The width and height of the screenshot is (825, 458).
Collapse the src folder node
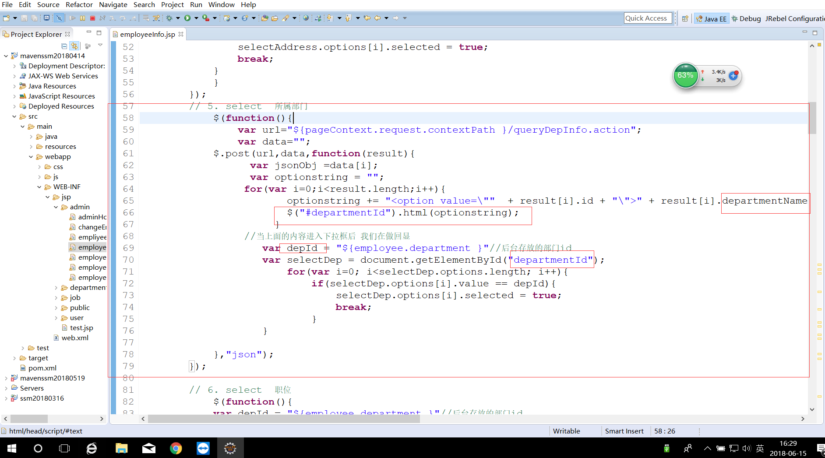[x=14, y=116]
